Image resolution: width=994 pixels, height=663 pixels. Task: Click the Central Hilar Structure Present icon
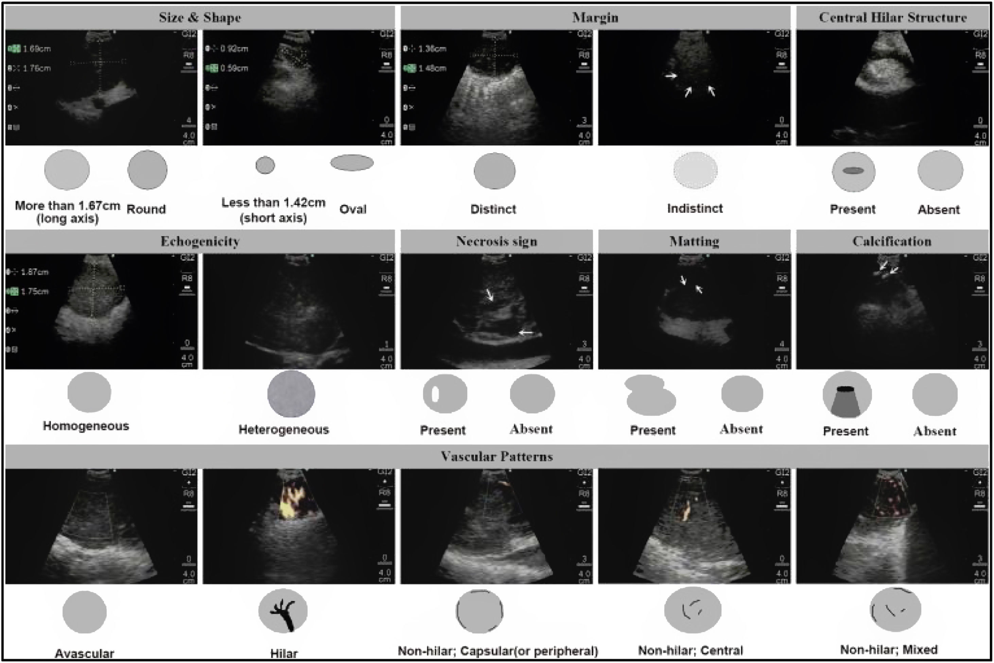click(853, 171)
